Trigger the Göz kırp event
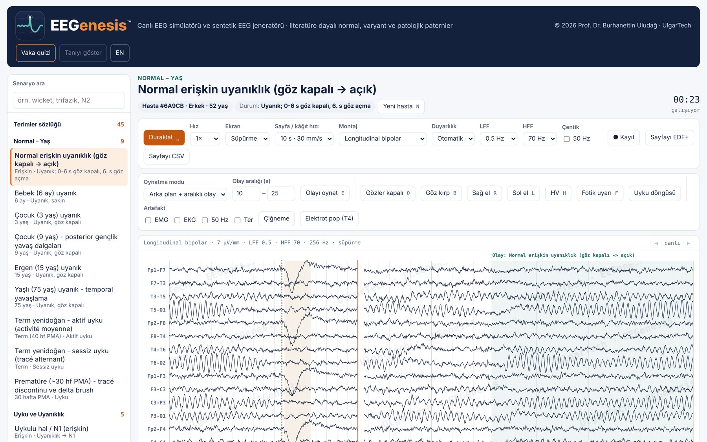Viewport: 707px width, 442px height. coord(441,193)
